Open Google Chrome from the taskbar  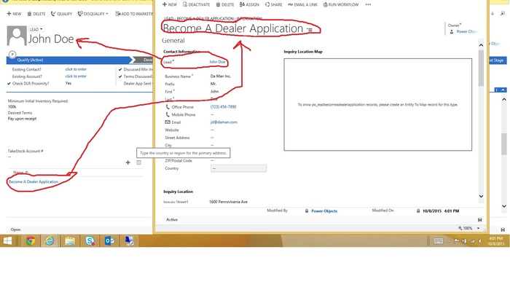point(31,241)
